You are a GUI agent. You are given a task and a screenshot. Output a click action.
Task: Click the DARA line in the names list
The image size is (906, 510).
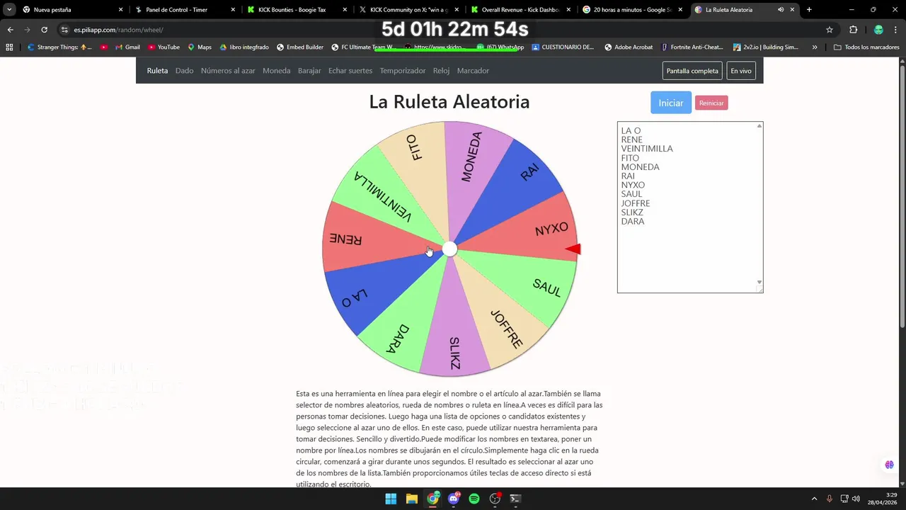pos(633,222)
